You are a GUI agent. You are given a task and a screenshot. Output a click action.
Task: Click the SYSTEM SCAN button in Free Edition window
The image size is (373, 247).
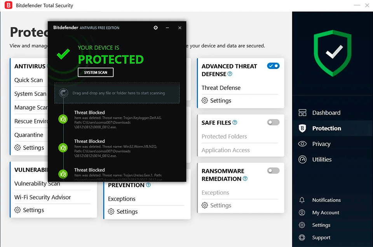click(x=96, y=73)
